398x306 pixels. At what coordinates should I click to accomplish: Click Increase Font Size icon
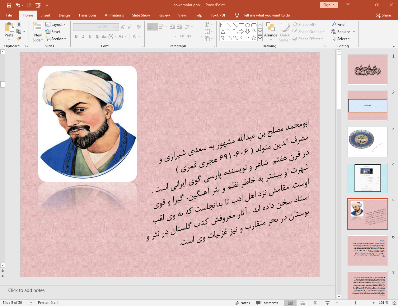point(123,27)
